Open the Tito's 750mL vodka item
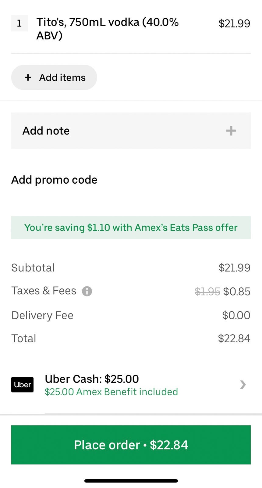 (107, 29)
